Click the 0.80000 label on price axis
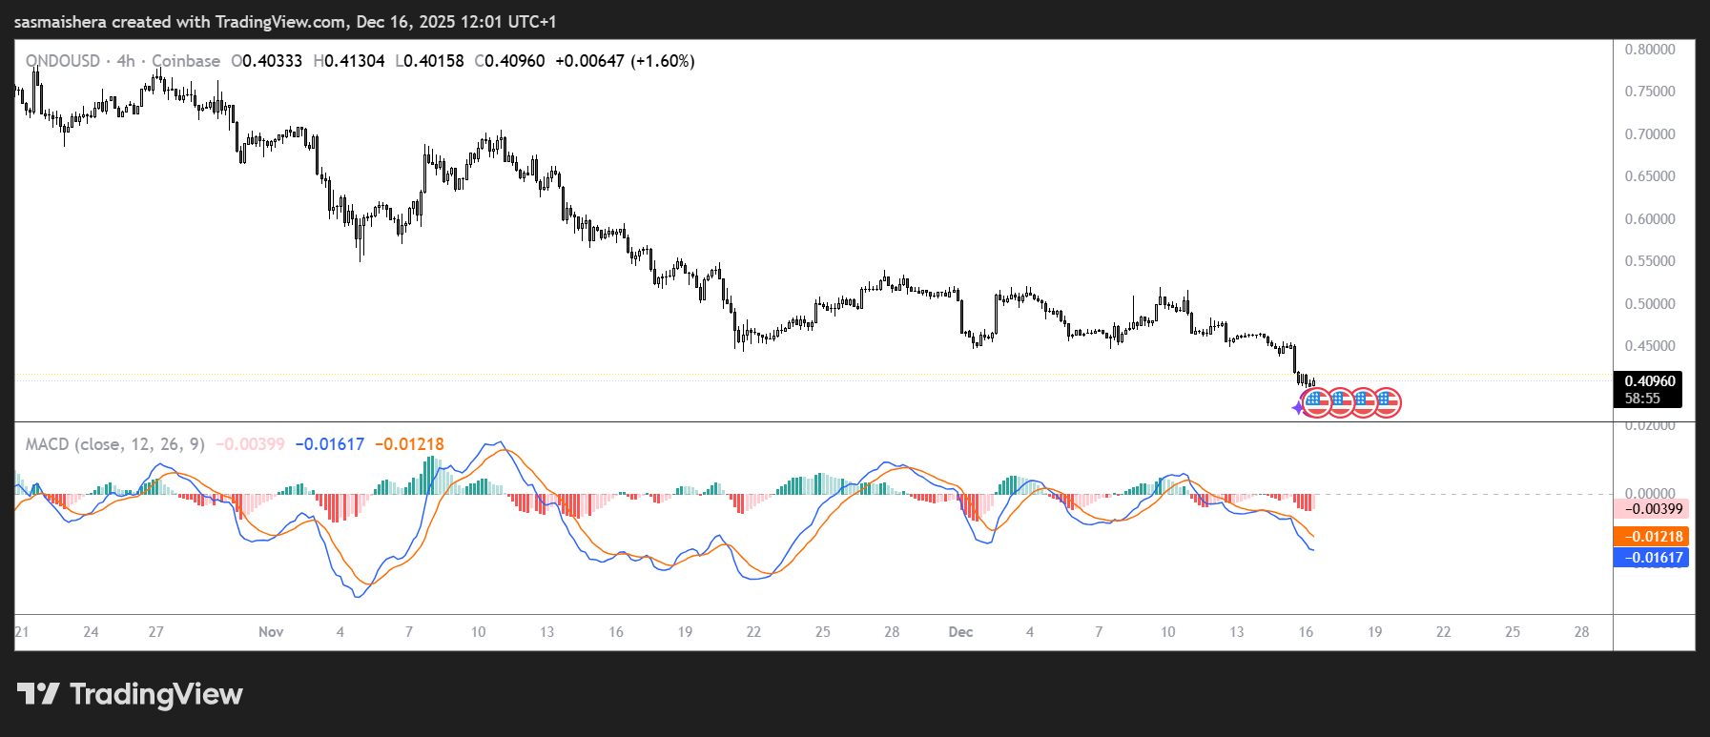 click(x=1650, y=50)
